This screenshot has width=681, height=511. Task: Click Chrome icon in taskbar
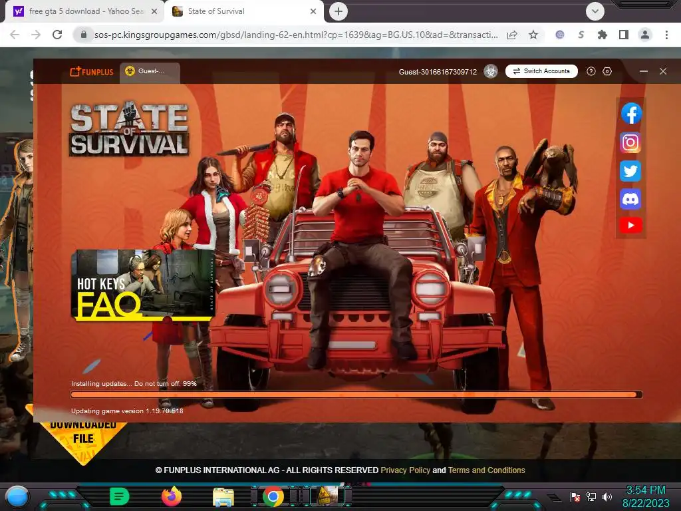coord(273,496)
